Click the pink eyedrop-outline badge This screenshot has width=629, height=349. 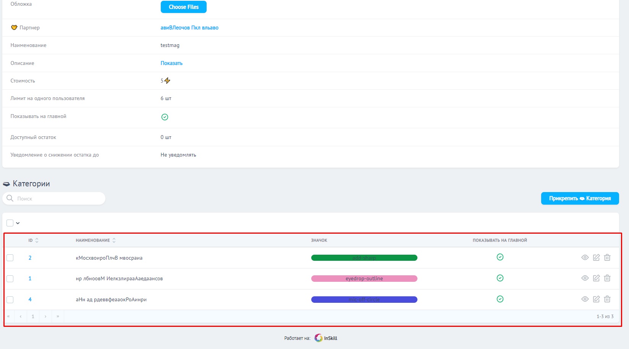click(364, 278)
